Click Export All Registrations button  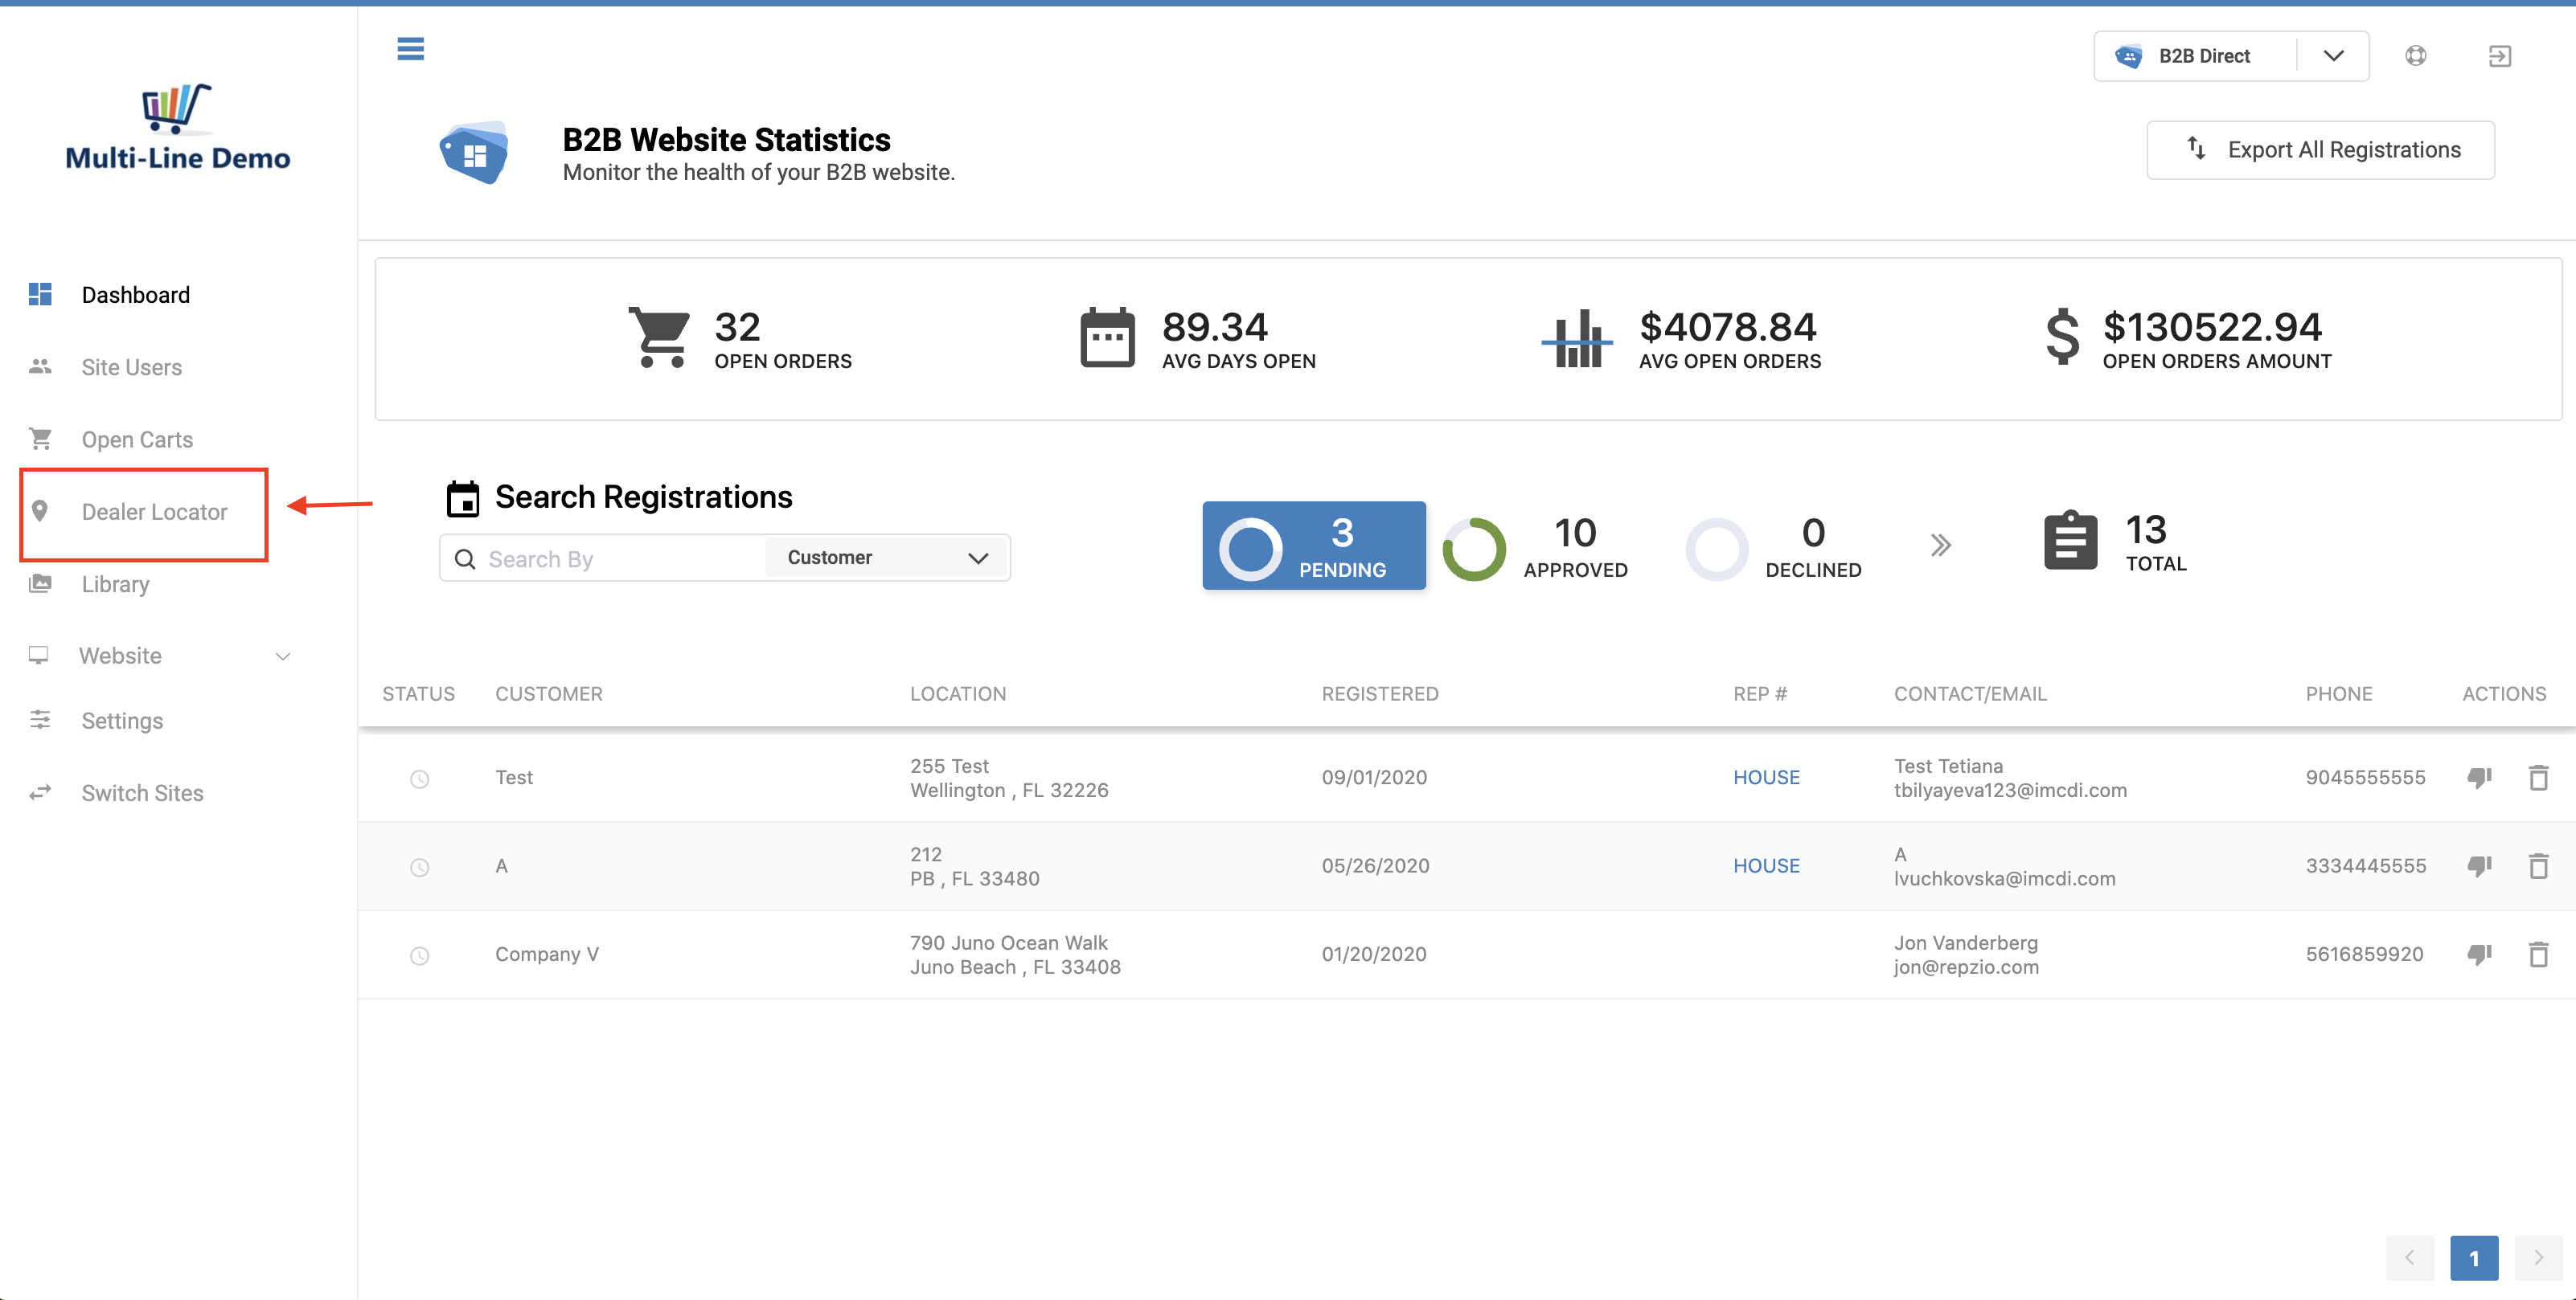point(2320,150)
